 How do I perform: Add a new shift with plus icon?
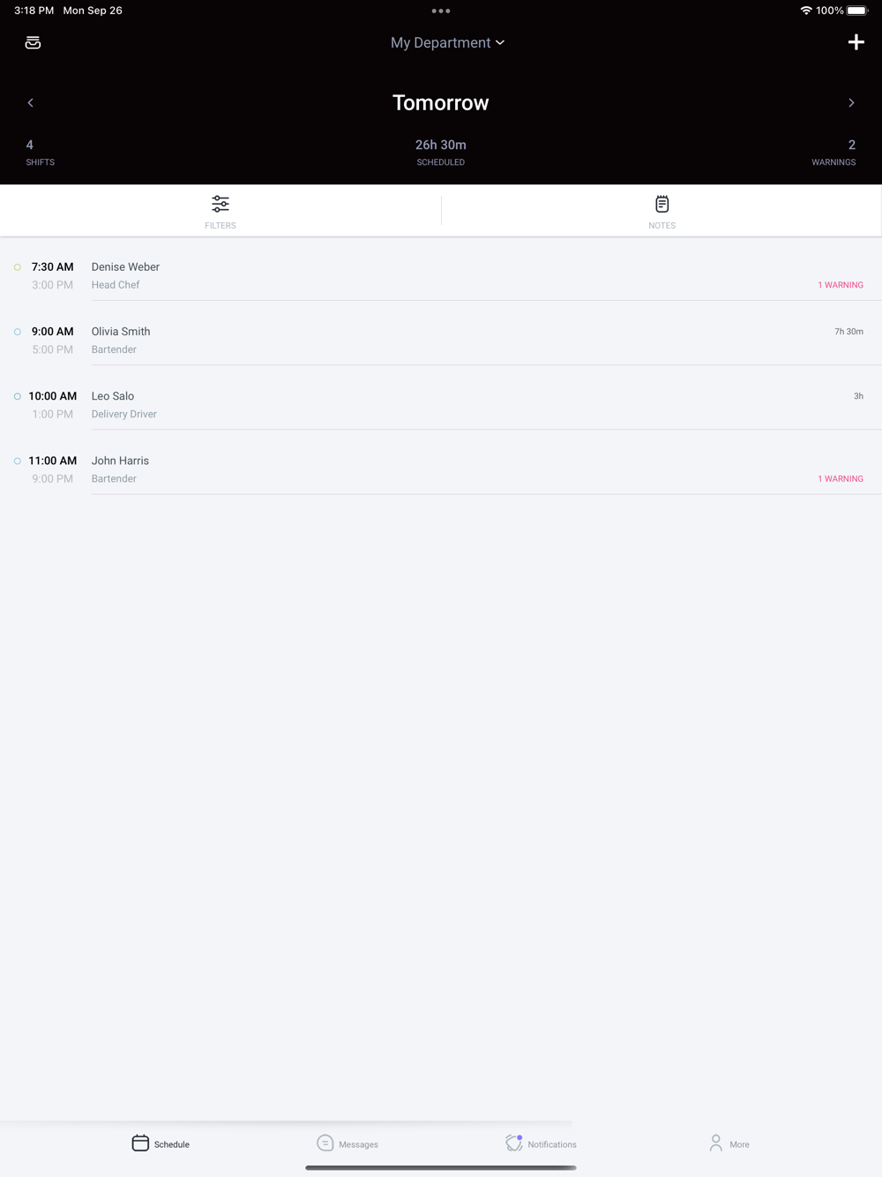point(856,42)
